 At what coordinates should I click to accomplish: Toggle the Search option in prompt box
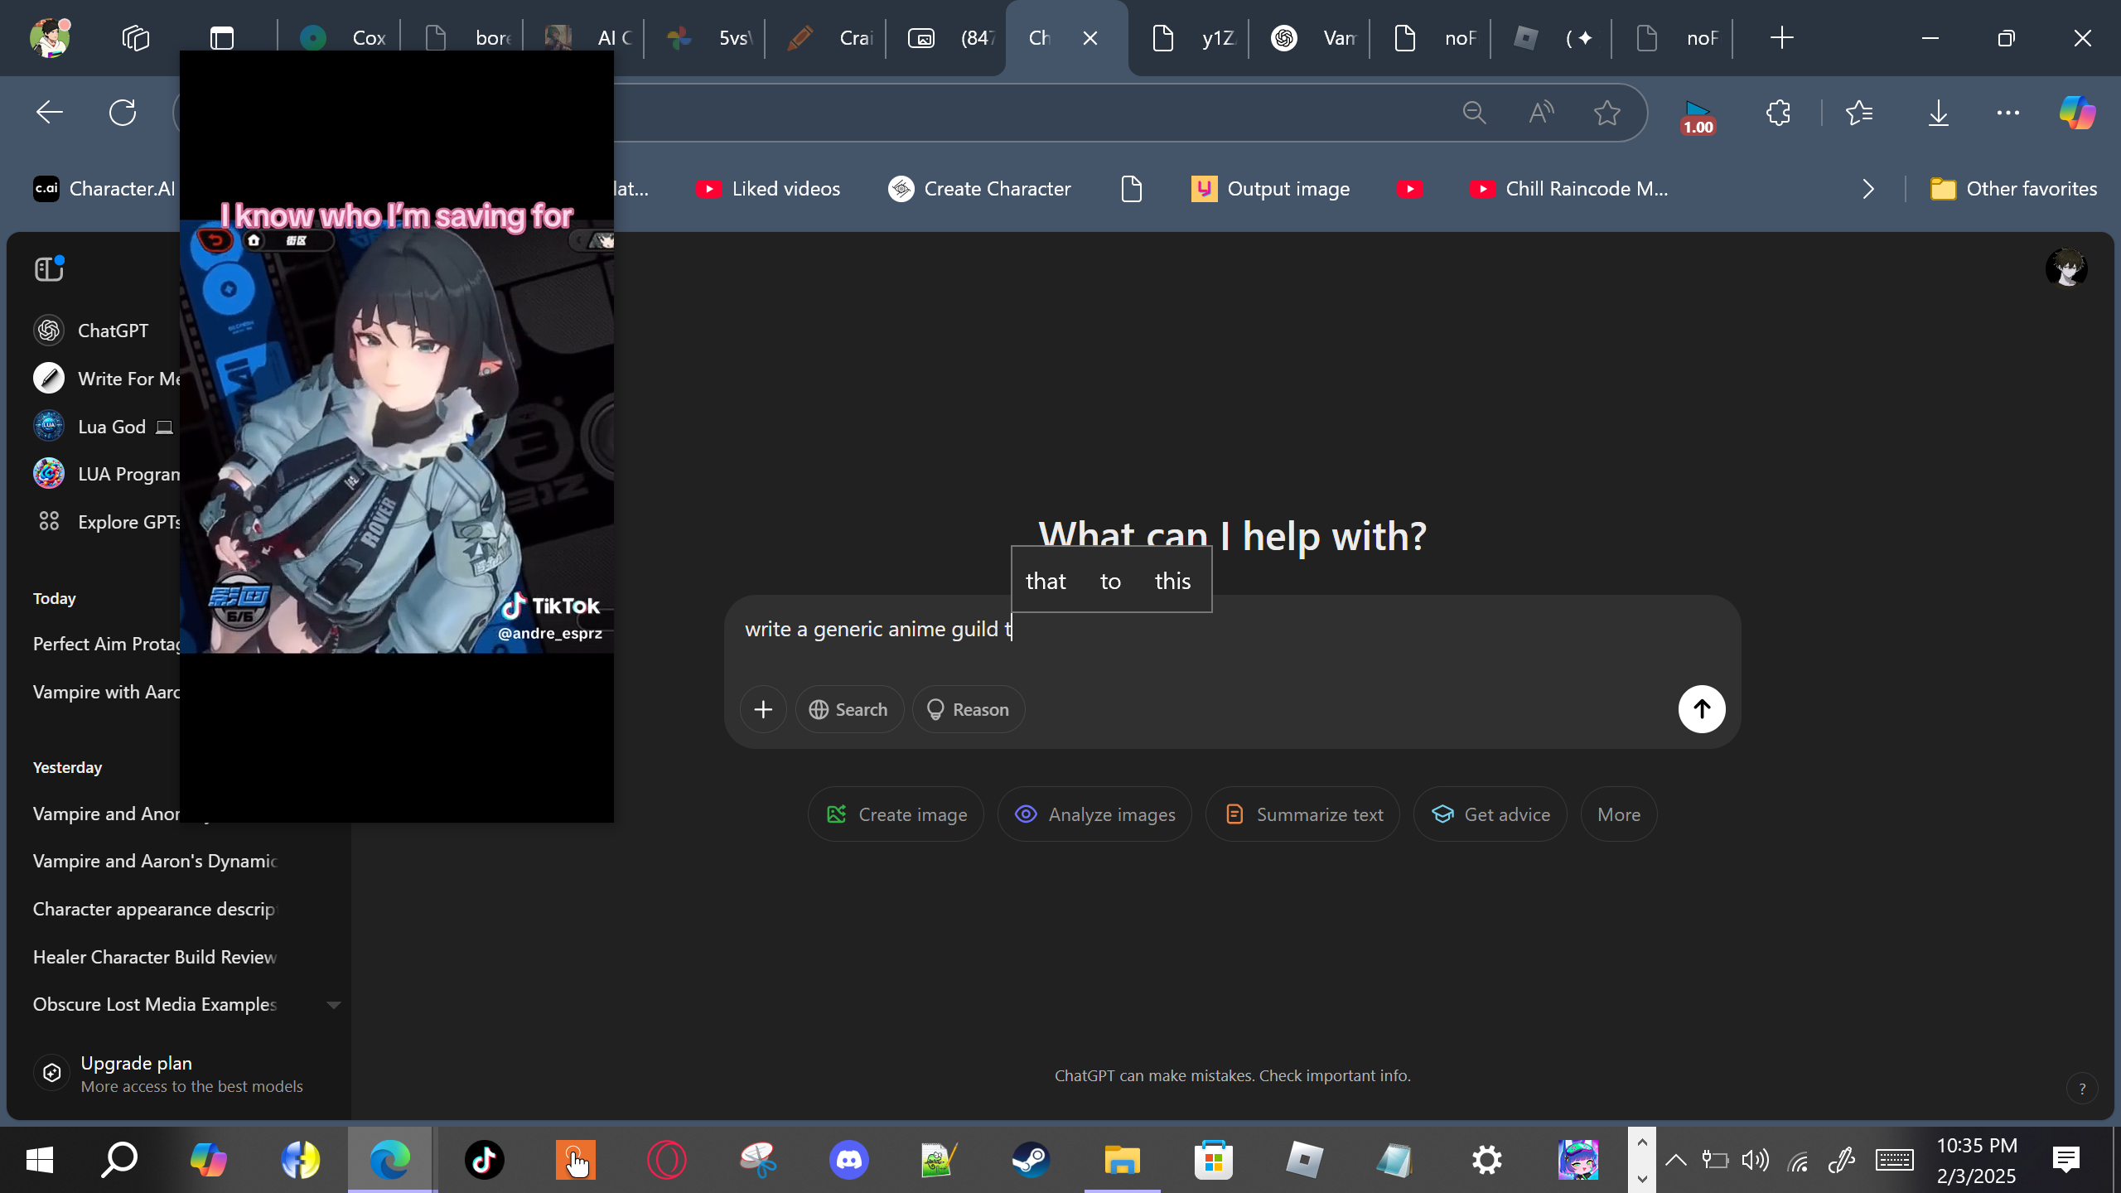849,709
